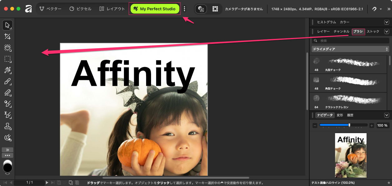This screenshot has width=392, height=186.
Task: Switch to the チャンネル tab
Action: pyautogui.click(x=341, y=31)
